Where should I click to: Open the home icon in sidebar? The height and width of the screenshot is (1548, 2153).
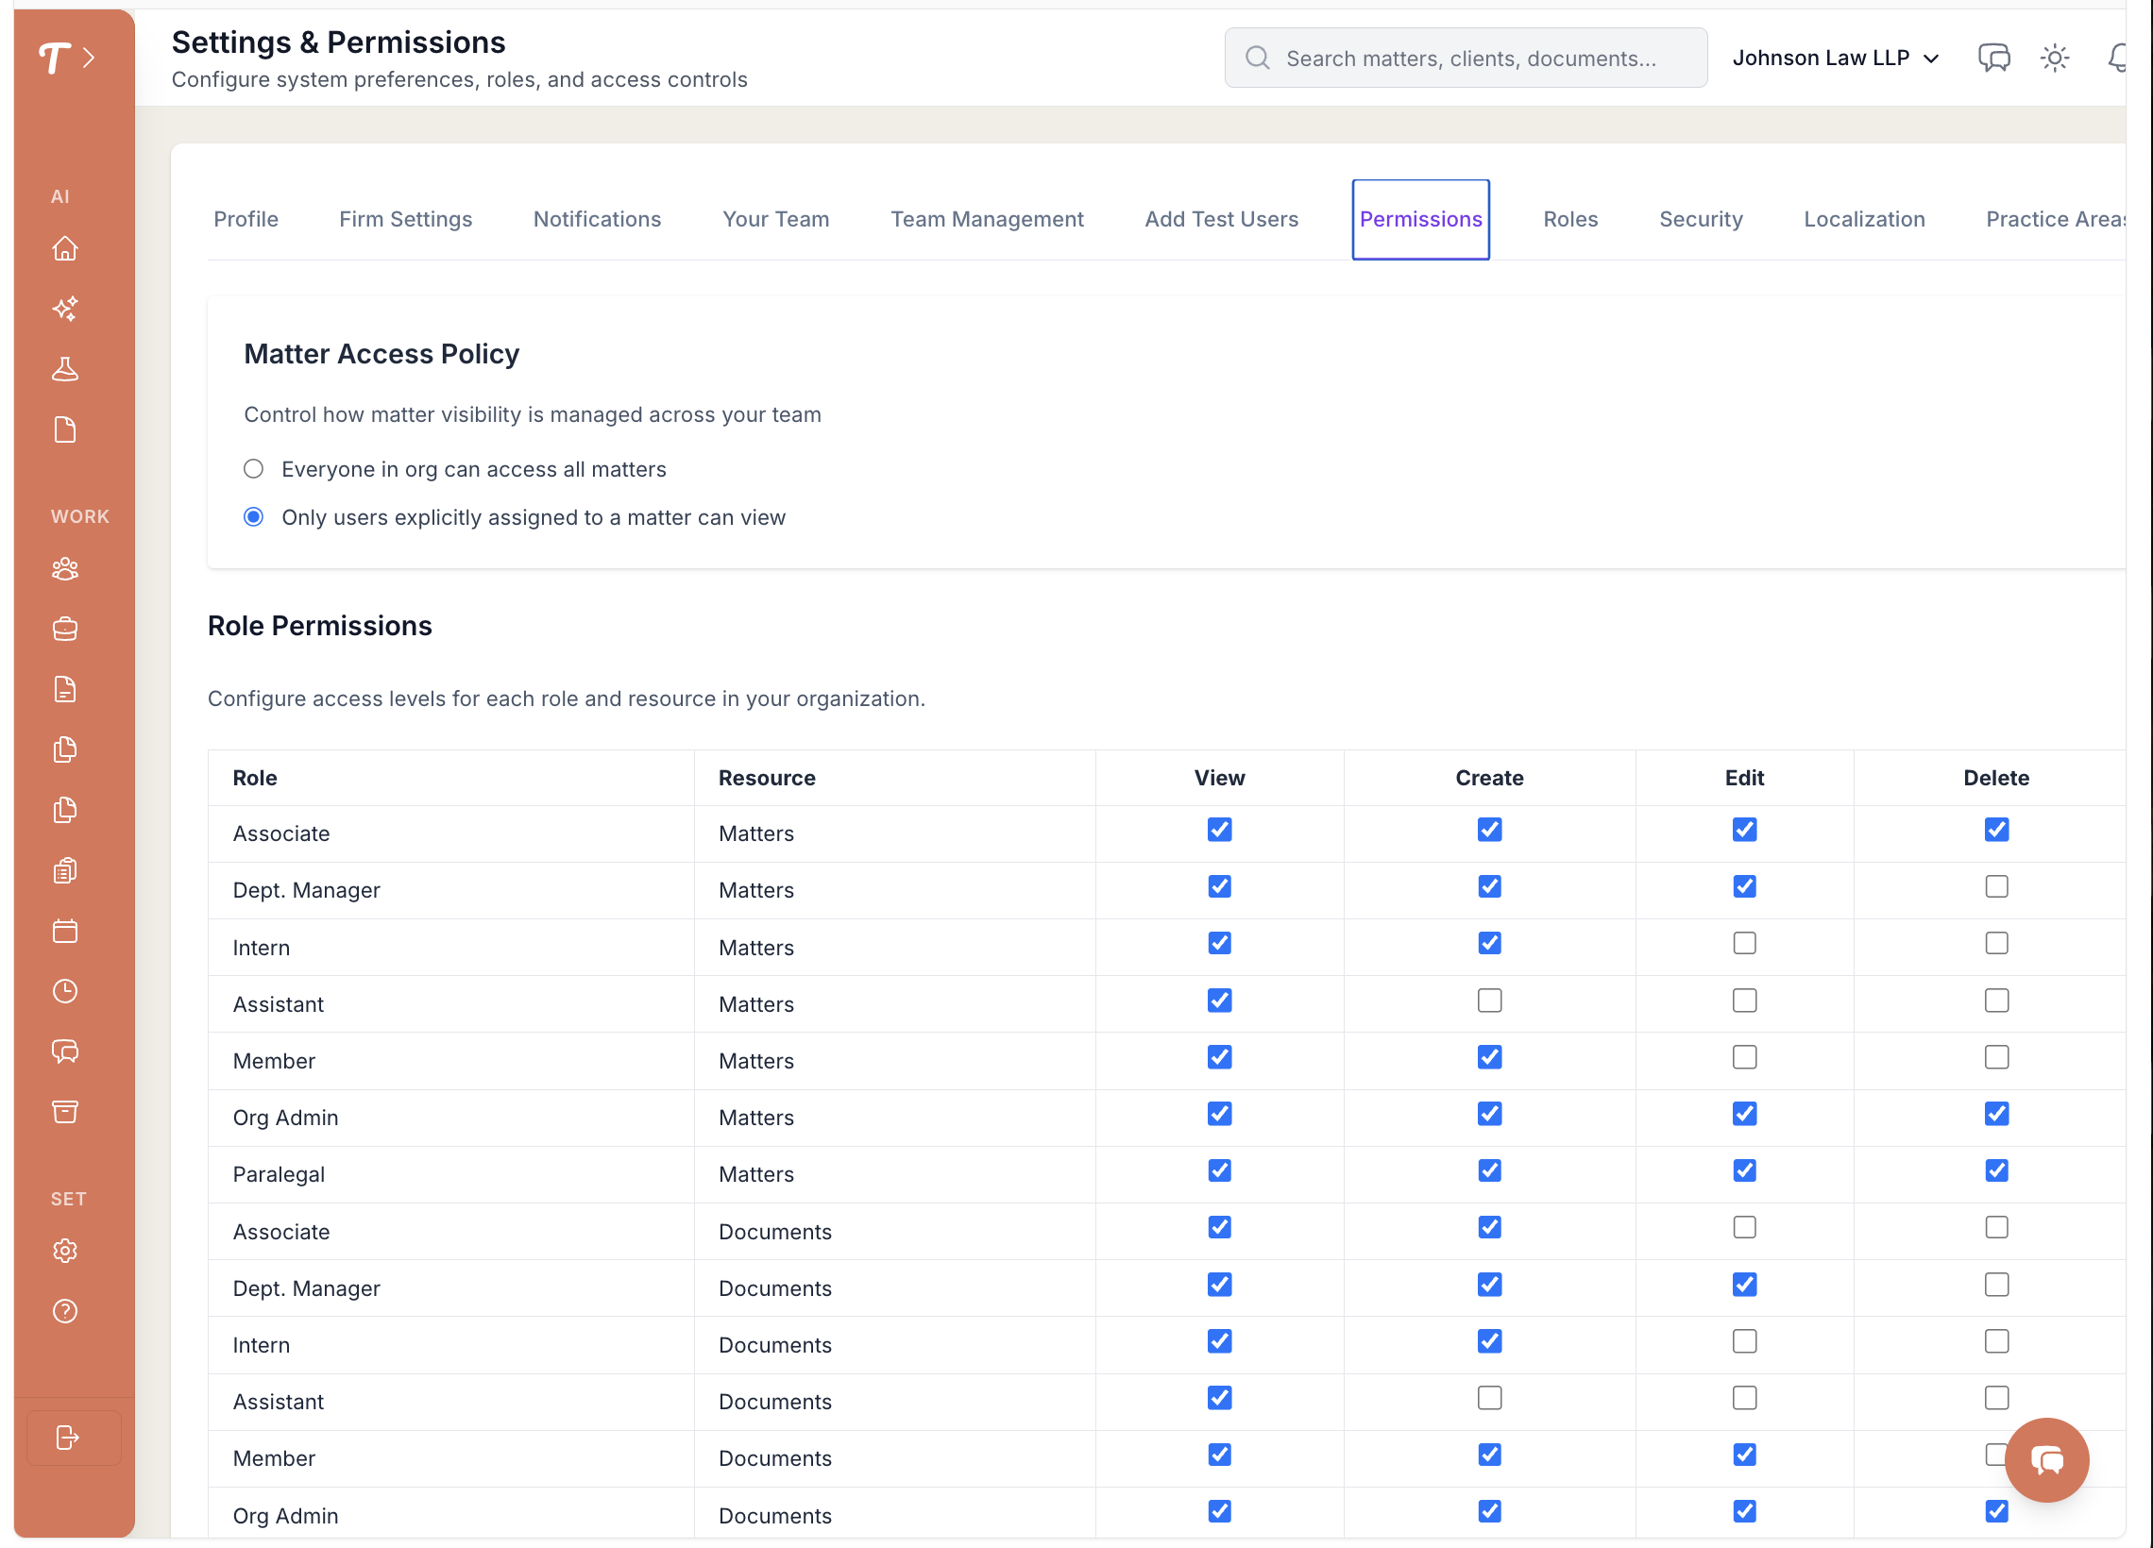click(x=64, y=248)
